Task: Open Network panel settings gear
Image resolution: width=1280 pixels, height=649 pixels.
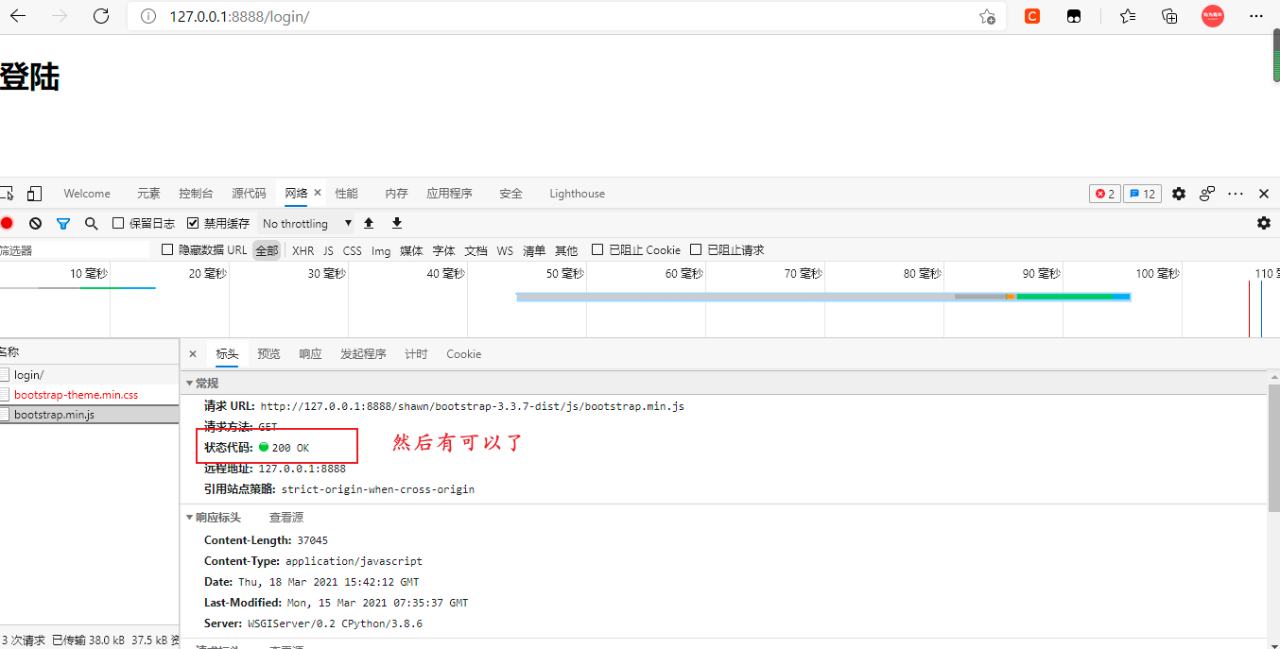Action: click(x=1264, y=223)
